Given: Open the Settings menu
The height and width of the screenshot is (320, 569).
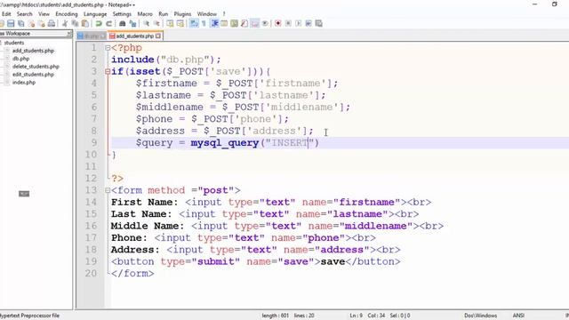Looking at the screenshot, I should pyautogui.click(x=122, y=14).
